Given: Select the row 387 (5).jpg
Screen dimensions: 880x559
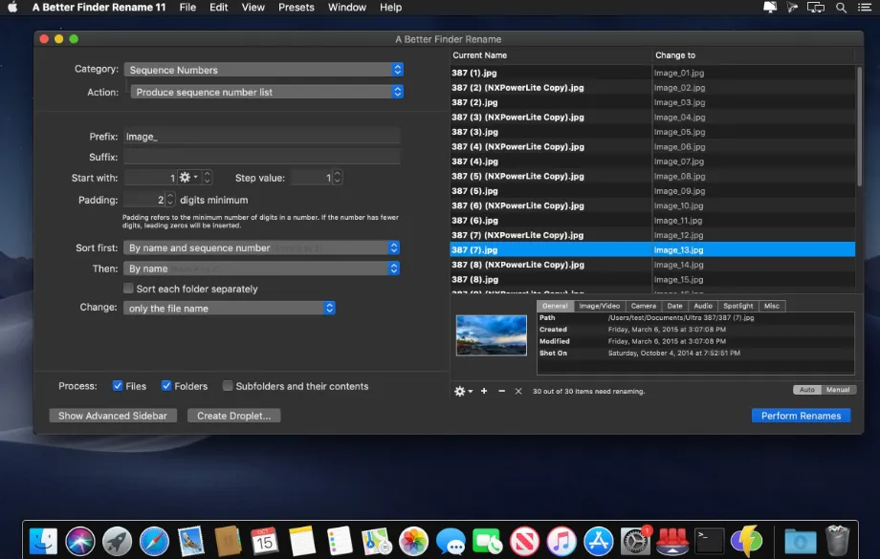Looking at the screenshot, I should pos(652,190).
